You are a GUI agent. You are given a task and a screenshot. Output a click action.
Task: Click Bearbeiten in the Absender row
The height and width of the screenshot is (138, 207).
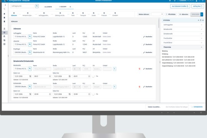[148, 44]
